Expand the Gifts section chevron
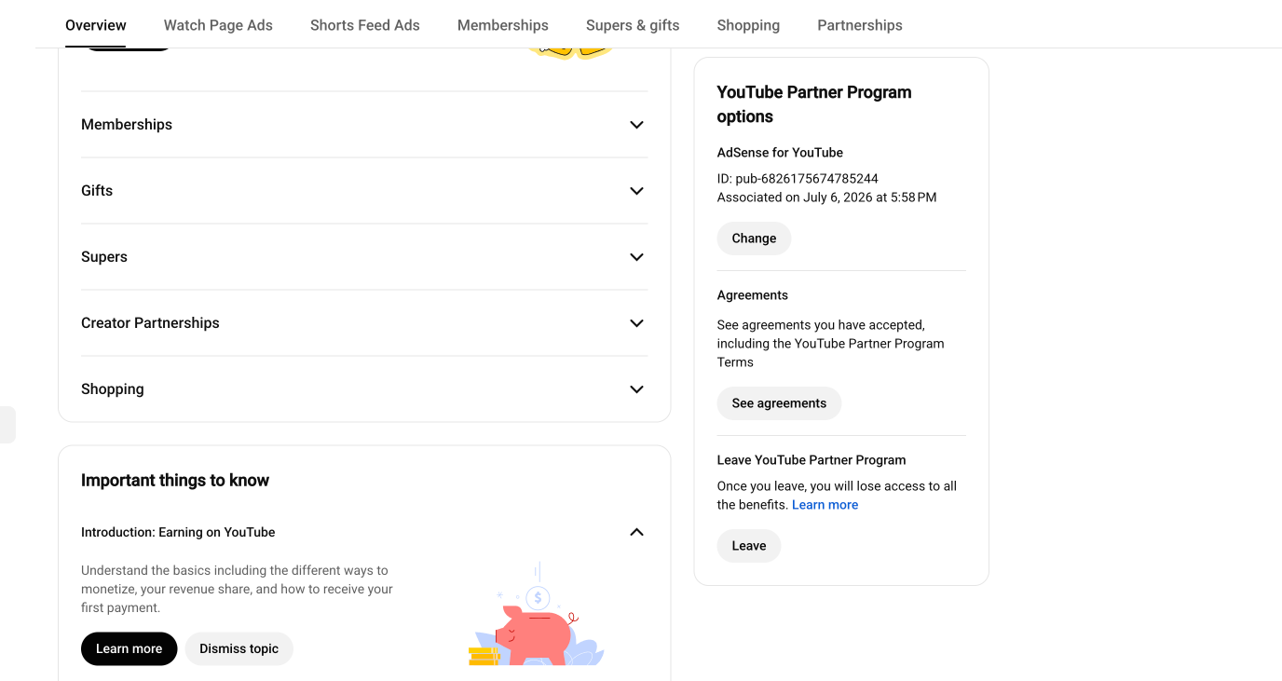 click(x=636, y=191)
